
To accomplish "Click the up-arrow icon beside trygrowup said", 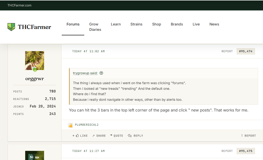I will (101, 73).
